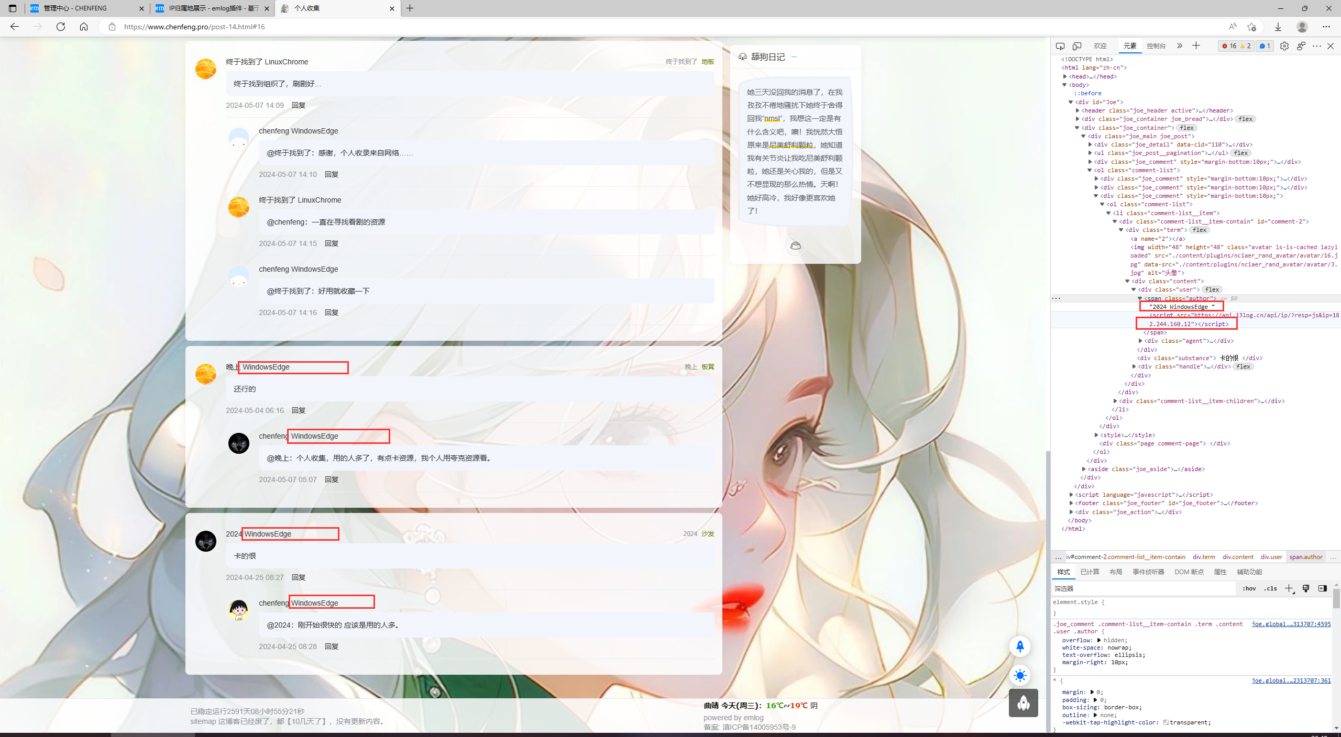Viewport: 1341px width, 737px height.
Task: Click the rocket back-to-top button on page
Action: click(x=1020, y=646)
